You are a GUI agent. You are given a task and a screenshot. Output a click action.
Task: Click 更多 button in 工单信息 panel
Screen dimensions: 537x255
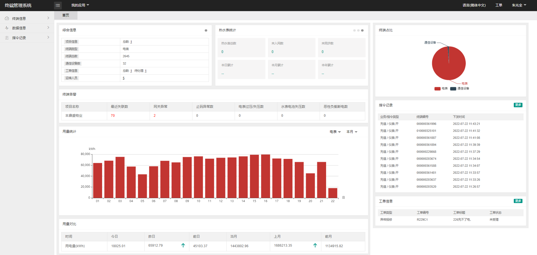click(518, 201)
